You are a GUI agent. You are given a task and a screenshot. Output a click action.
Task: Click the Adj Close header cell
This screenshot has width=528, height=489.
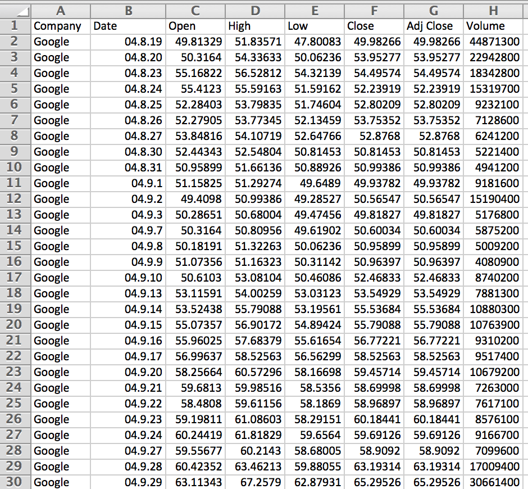pyautogui.click(x=434, y=26)
